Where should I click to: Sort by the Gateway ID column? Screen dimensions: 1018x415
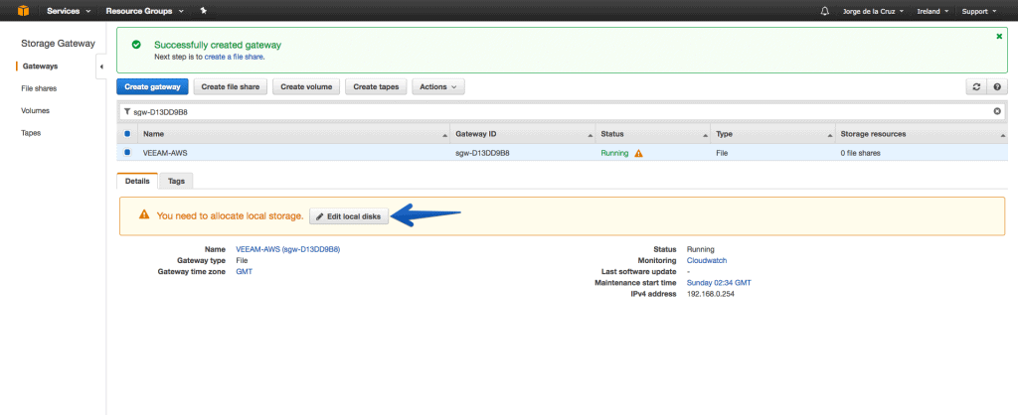(523, 134)
